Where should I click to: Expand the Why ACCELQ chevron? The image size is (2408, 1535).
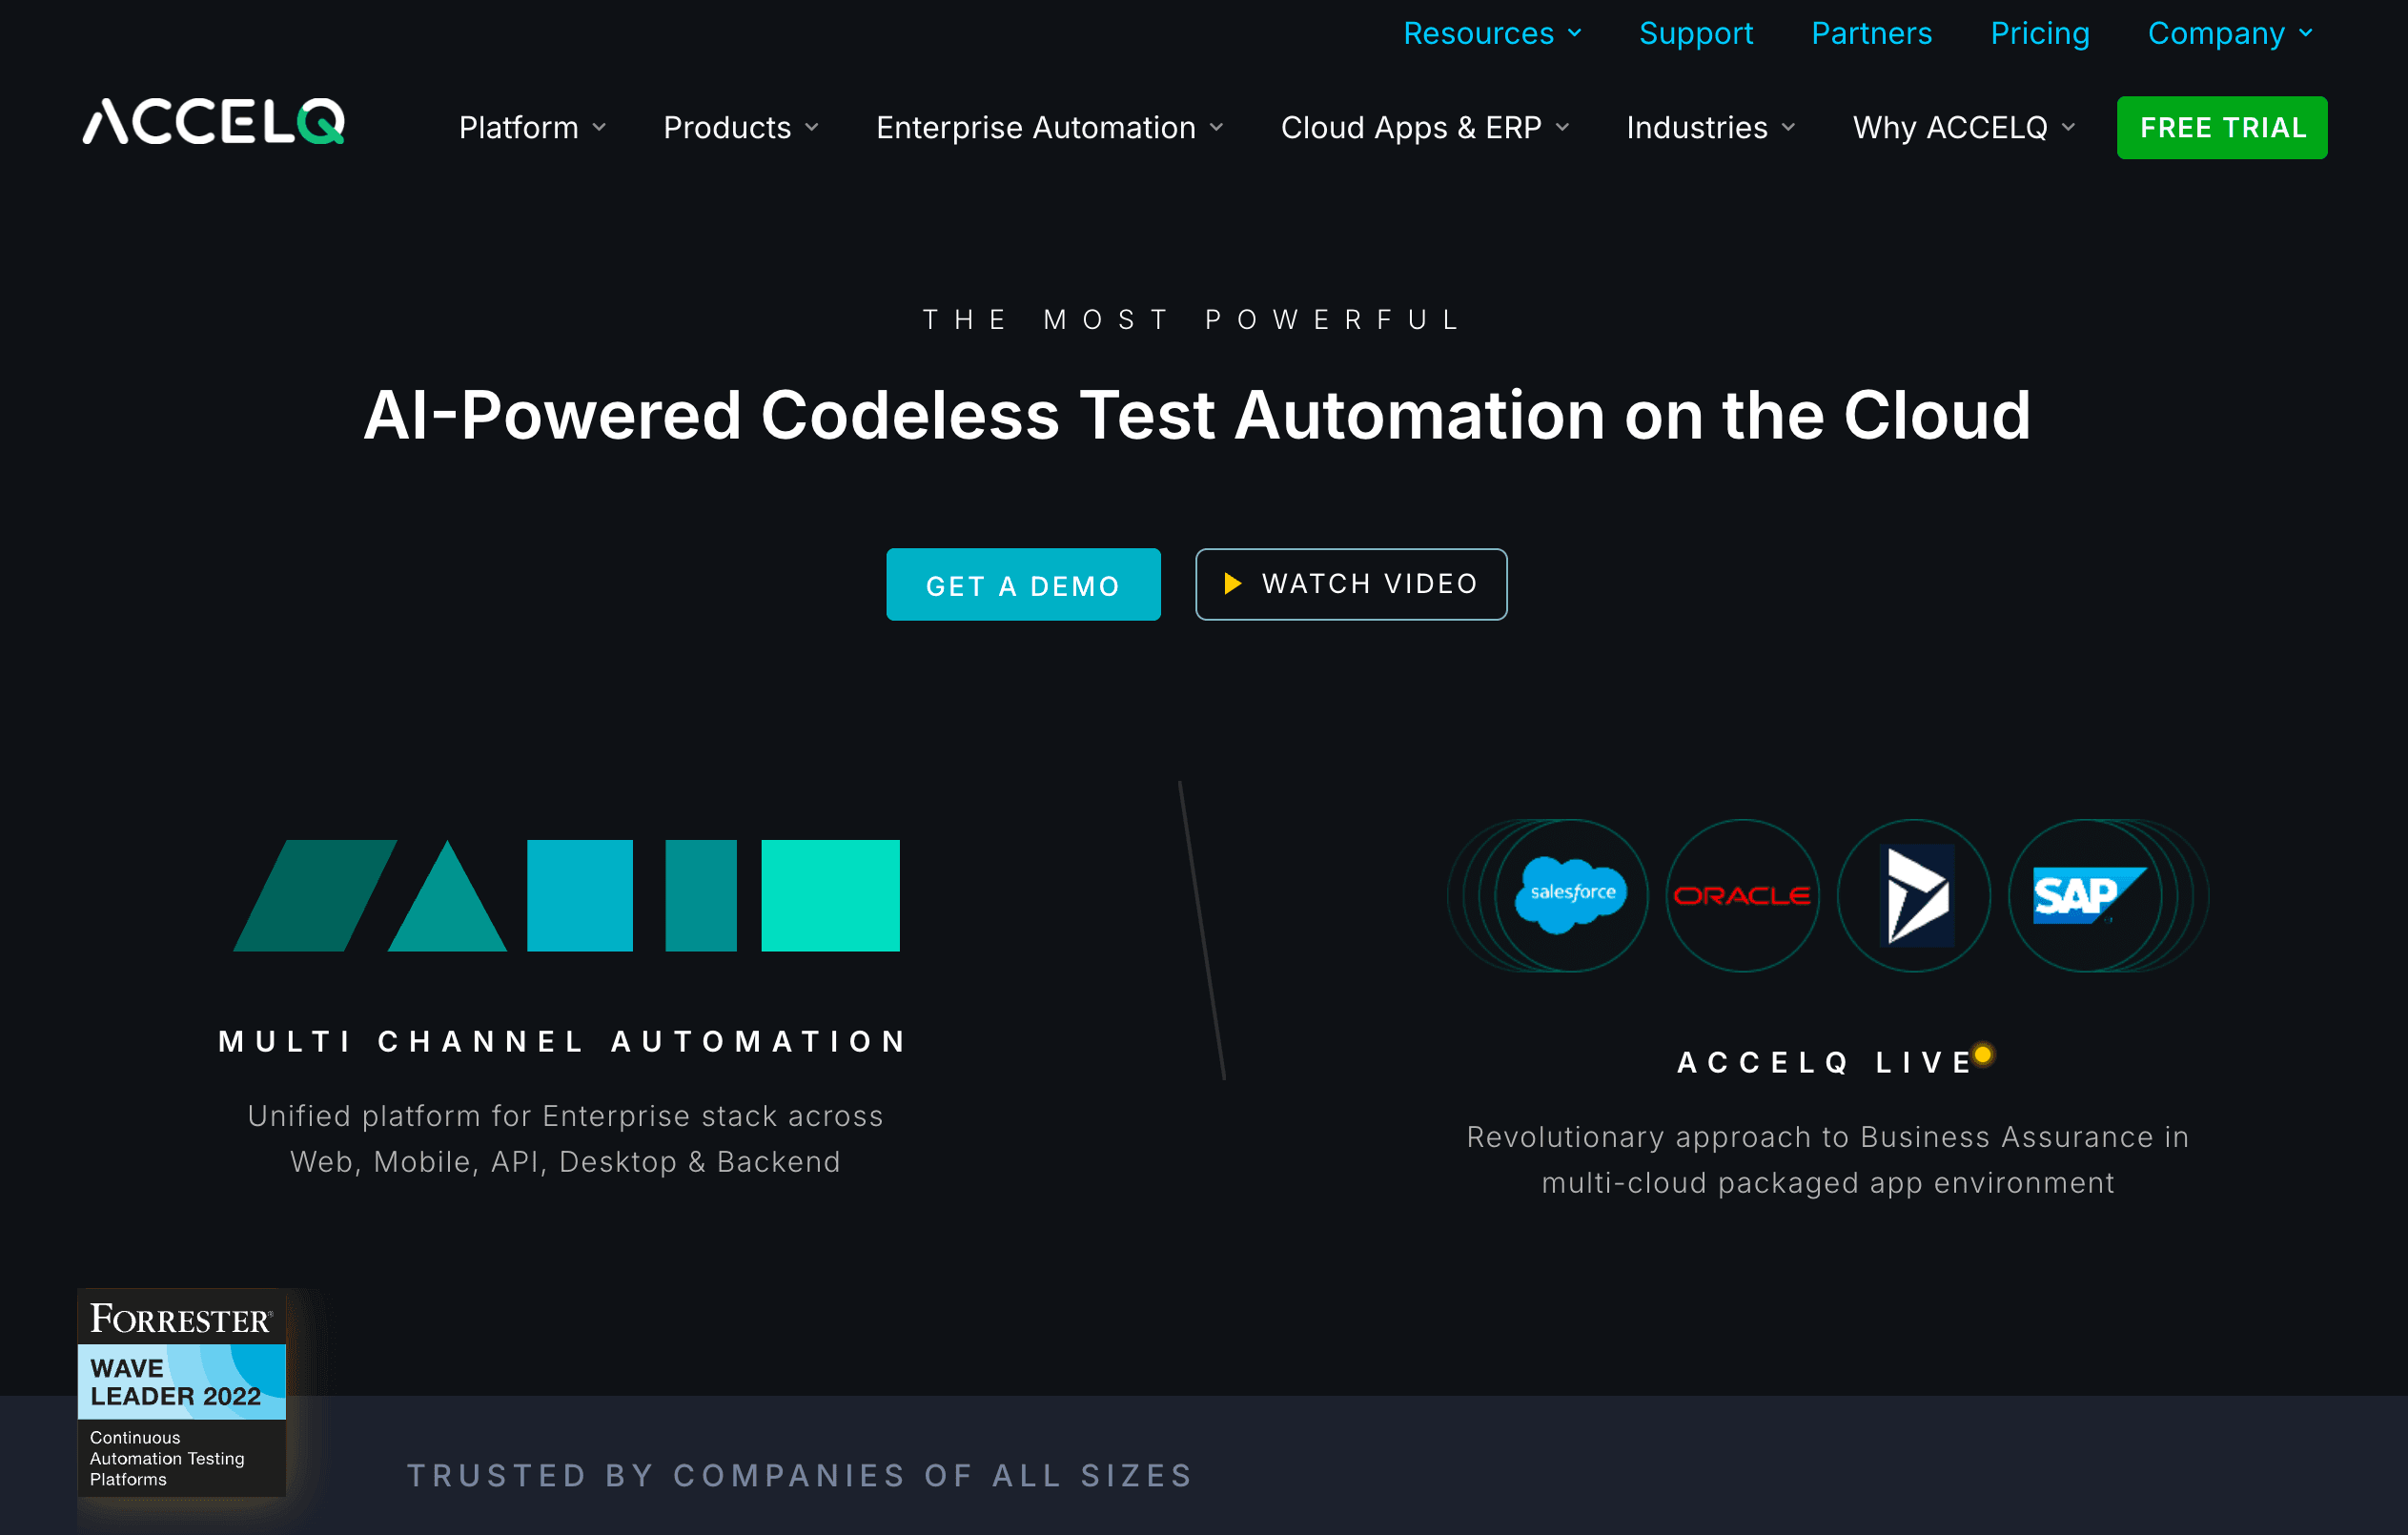tap(2068, 127)
